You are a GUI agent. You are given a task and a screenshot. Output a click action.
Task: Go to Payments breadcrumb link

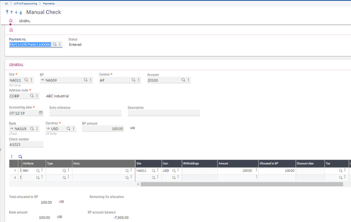pyautogui.click(x=49, y=2)
